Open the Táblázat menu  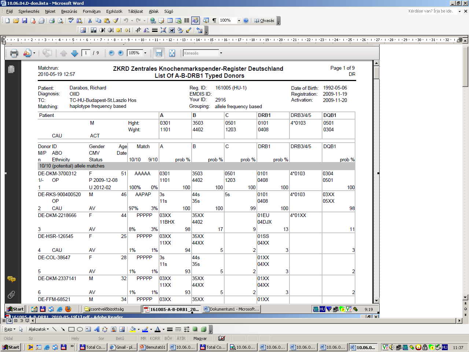pyautogui.click(x=136, y=11)
